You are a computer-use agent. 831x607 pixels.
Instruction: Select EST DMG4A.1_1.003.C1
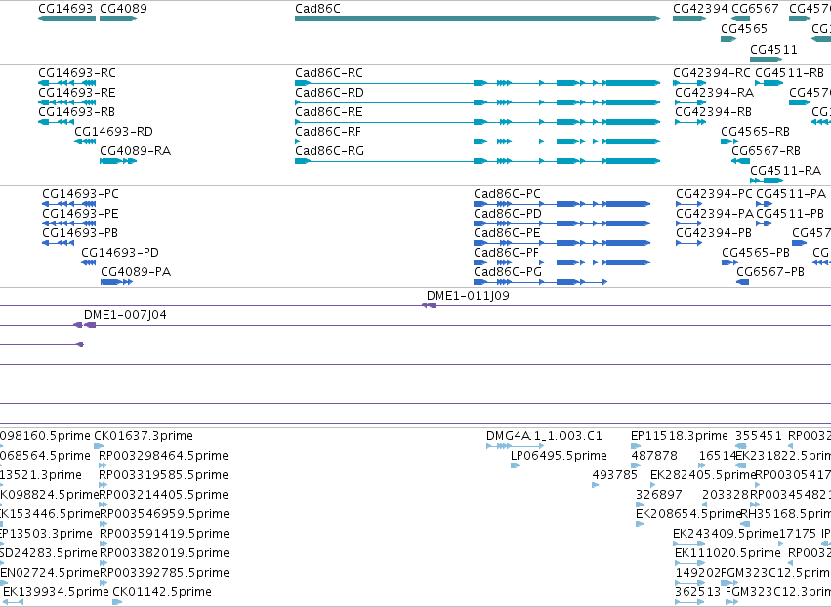click(516, 446)
